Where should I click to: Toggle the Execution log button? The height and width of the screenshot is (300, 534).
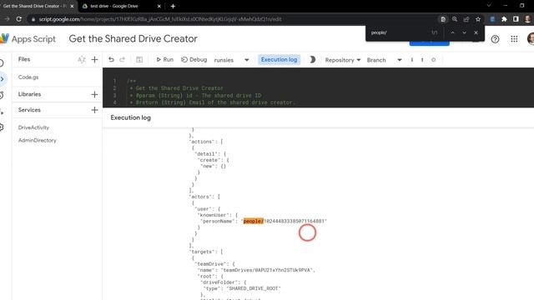[x=279, y=59]
